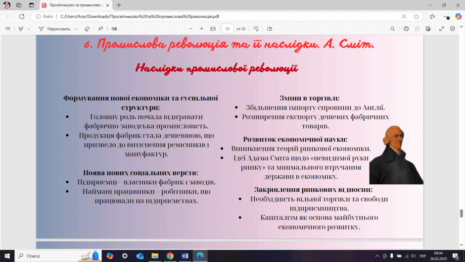Open the browser Settings and more menu
This screenshot has width=465, height=262.
[x=446, y=17]
